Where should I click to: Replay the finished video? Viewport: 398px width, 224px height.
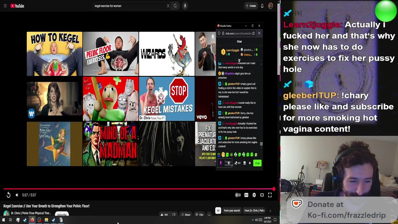(x=8, y=195)
